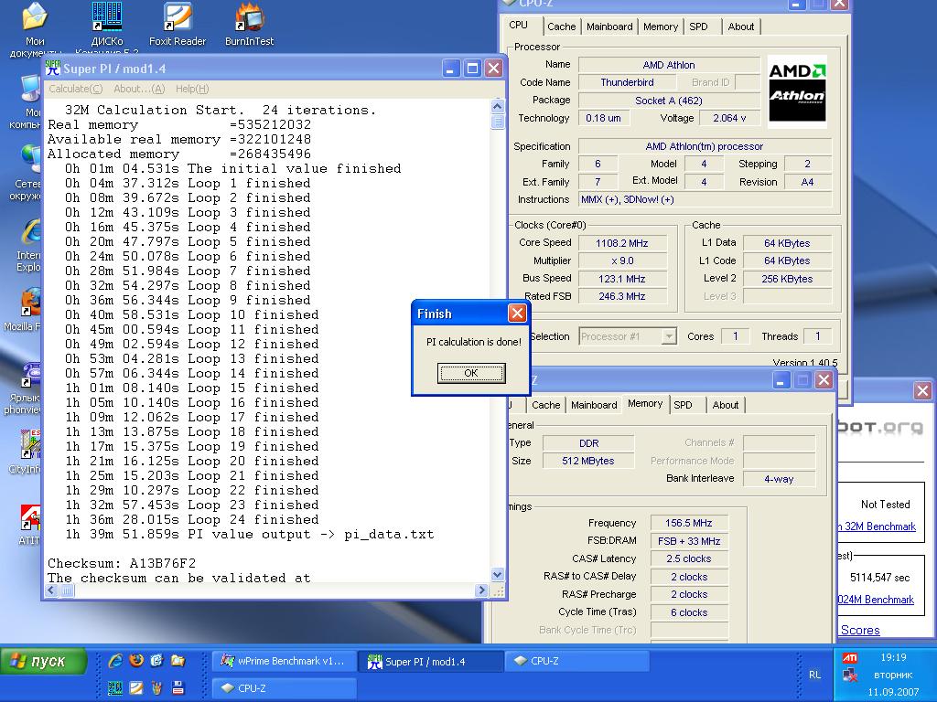The image size is (937, 702).
Task: Click Super PI vertical scrollbar up arrow
Action: 497,106
